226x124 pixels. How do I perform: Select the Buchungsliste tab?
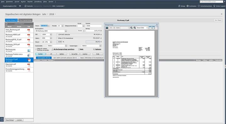point(44,58)
